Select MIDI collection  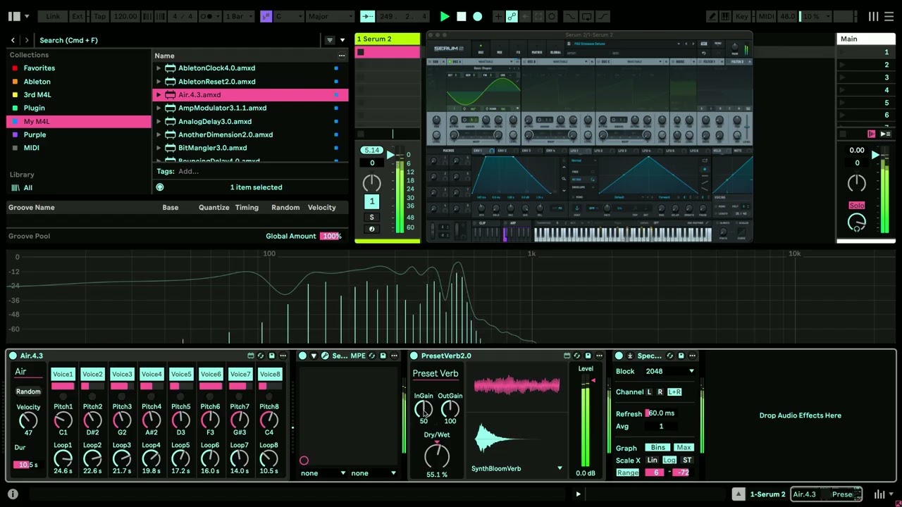[x=31, y=148]
